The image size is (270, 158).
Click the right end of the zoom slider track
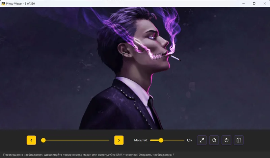(184, 140)
